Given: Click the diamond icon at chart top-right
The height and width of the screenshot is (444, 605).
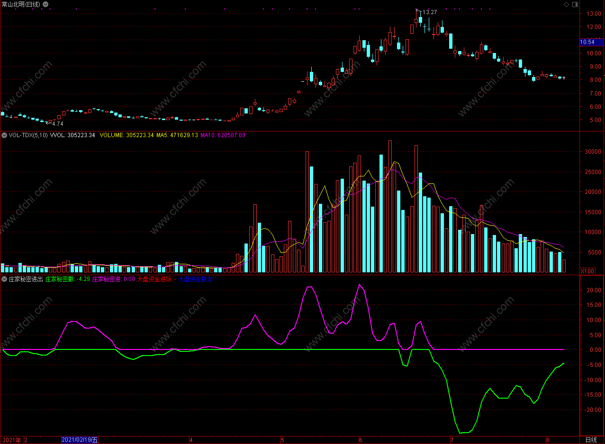Looking at the screenshot, I should [x=566, y=4].
